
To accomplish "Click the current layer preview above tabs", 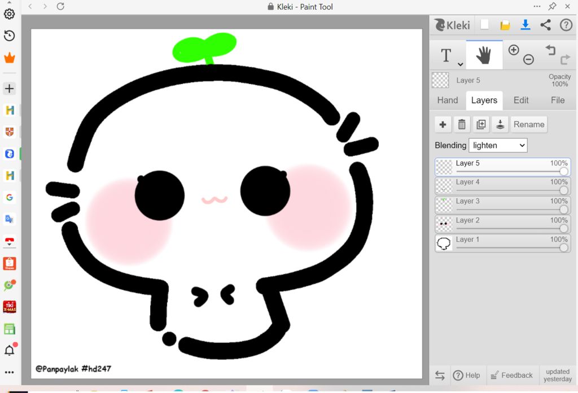I will point(440,80).
